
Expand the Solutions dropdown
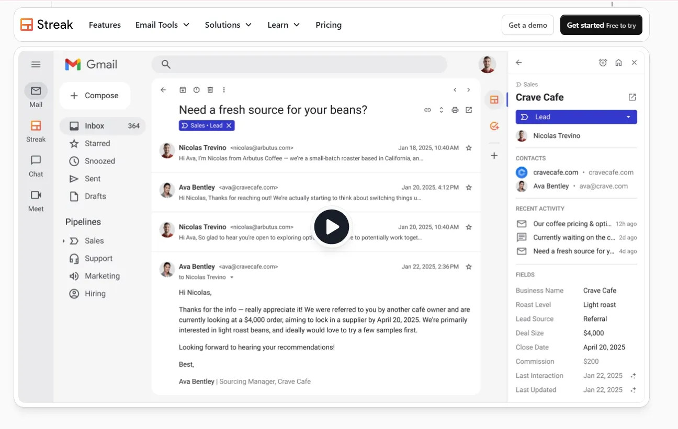coord(228,25)
